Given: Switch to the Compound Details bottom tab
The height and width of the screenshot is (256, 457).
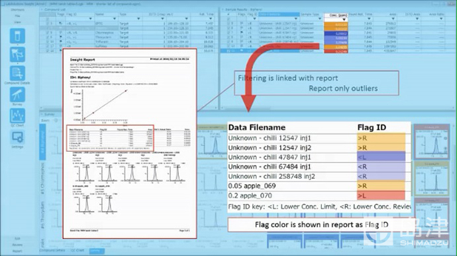Looking at the screenshot, I should [x=52, y=250].
